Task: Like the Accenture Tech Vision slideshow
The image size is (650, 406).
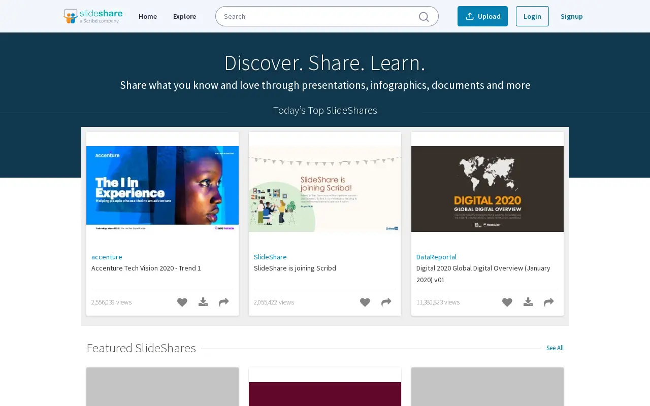Action: pyautogui.click(x=182, y=302)
